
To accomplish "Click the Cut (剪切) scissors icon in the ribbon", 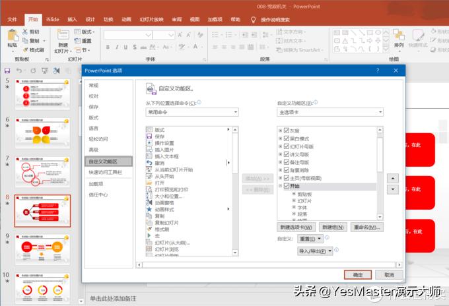I will point(25,32).
